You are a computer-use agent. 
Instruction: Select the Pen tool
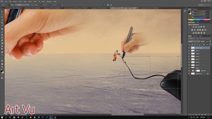pyautogui.click(x=2, y=52)
